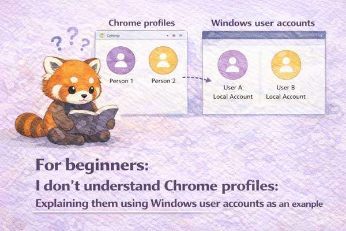Click the dark title bar of accounts window

264,35
